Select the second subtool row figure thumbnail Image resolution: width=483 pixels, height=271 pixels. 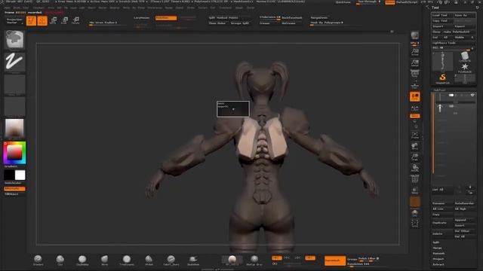440,108
